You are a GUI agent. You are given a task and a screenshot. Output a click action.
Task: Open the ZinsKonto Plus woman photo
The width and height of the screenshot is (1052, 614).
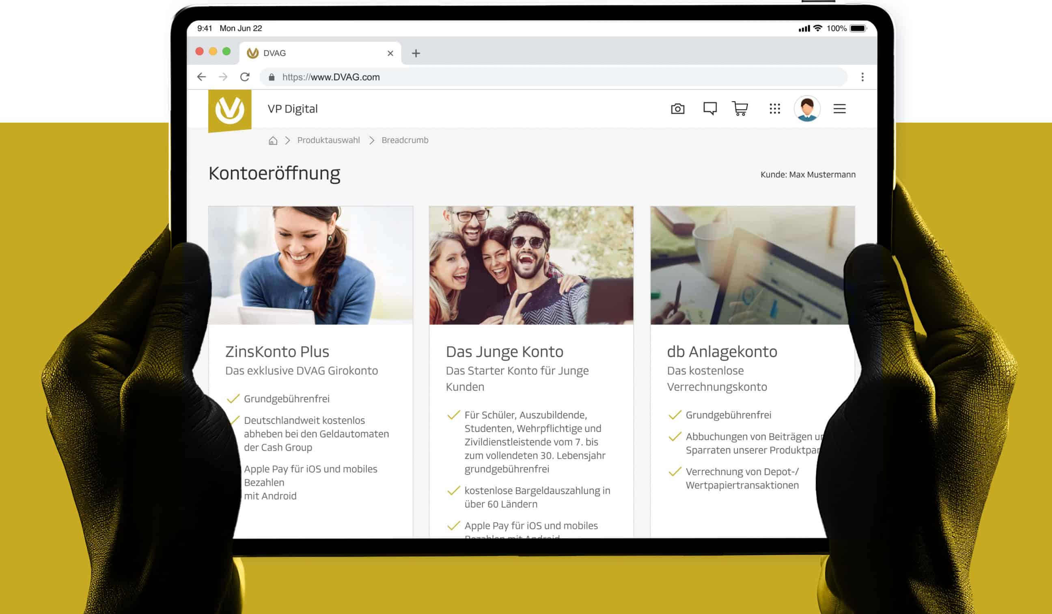[x=310, y=265]
